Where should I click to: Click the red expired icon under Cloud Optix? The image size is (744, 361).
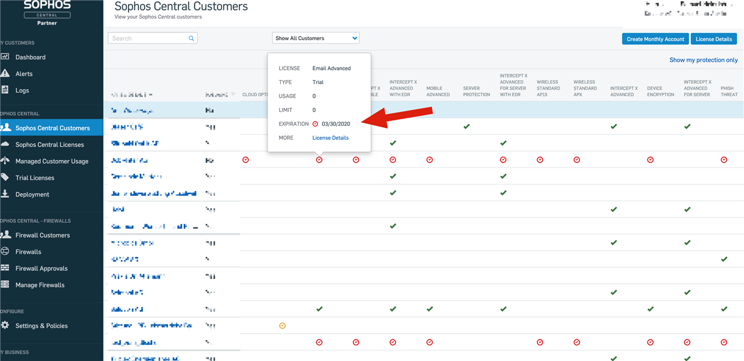click(245, 159)
